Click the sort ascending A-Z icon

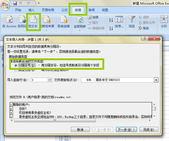pyautogui.click(x=111, y=20)
